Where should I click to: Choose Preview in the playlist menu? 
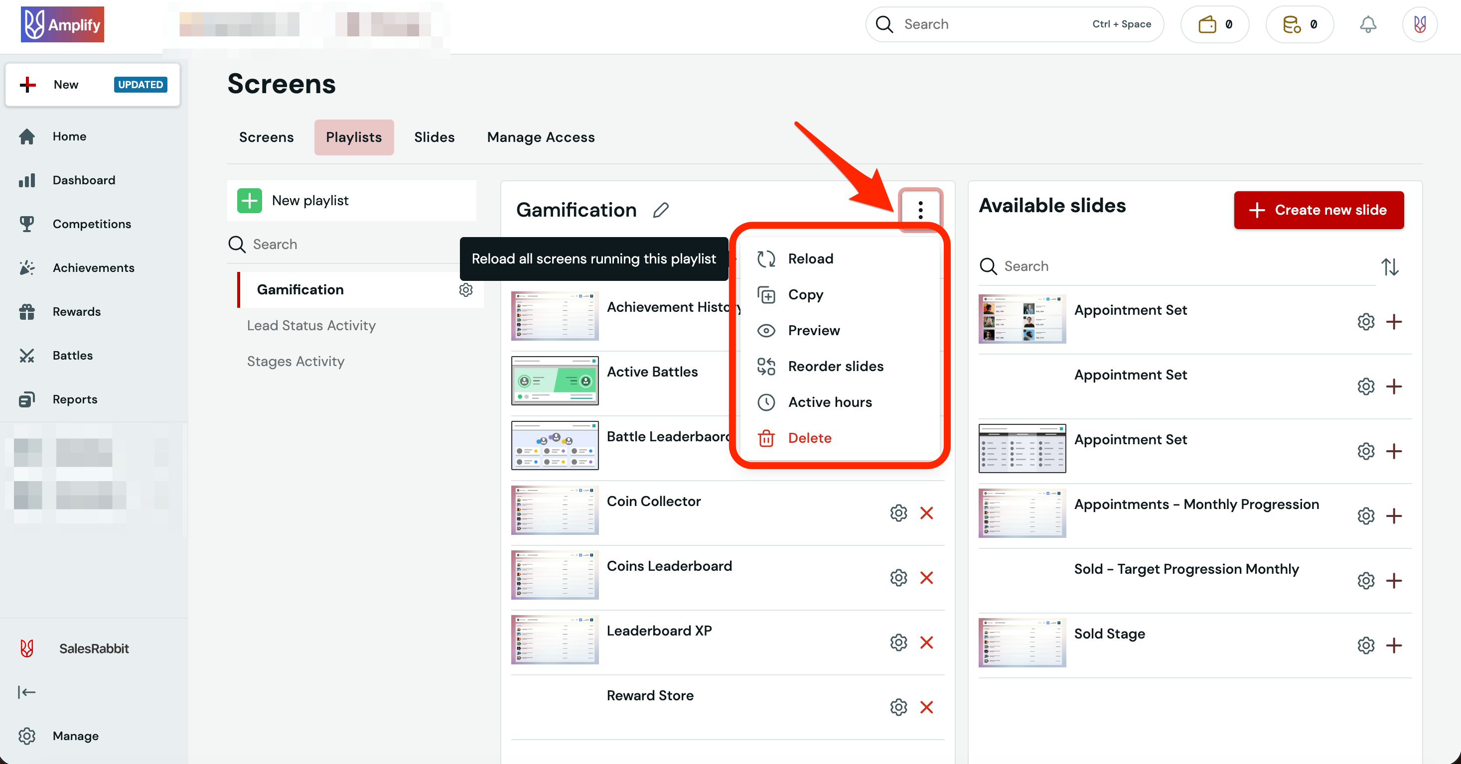click(x=813, y=330)
